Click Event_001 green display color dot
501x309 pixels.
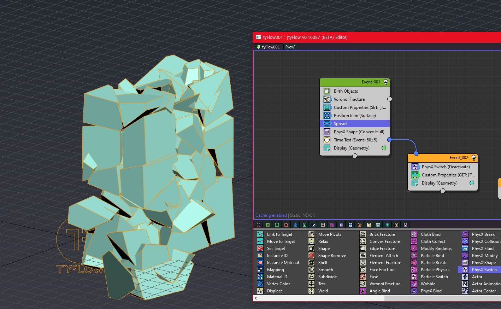coord(384,148)
